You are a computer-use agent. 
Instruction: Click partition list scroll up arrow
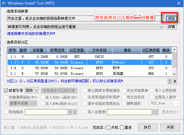click(174, 49)
